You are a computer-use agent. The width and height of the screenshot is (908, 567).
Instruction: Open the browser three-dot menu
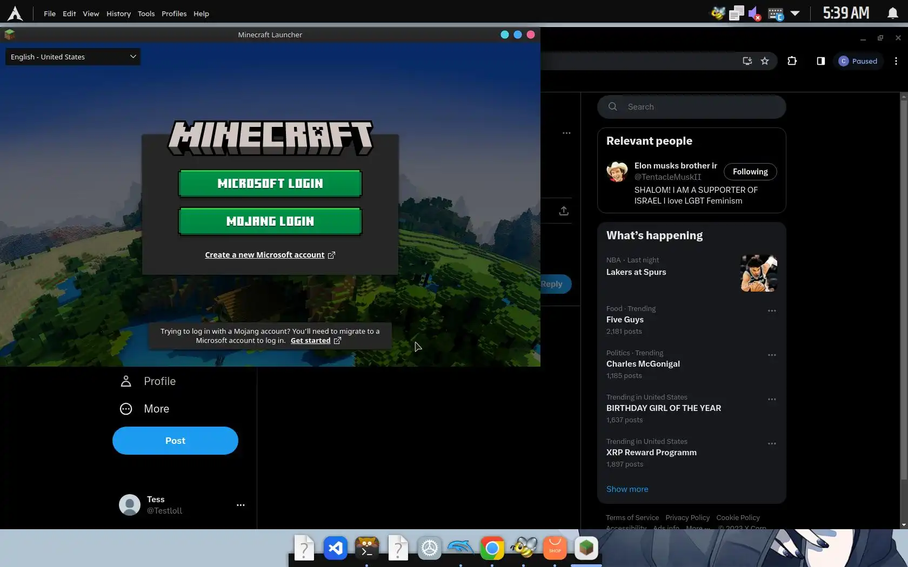point(896,61)
